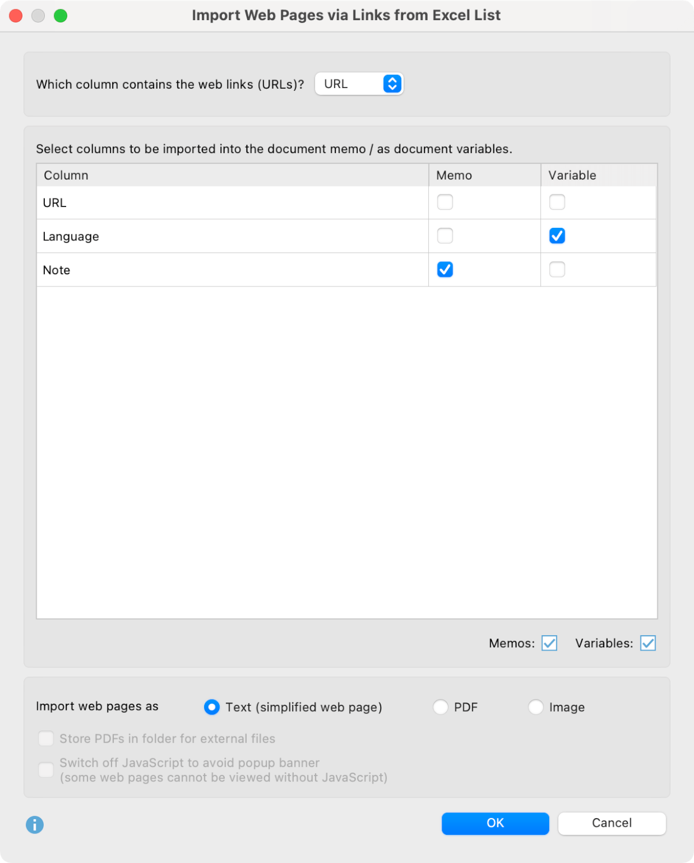Click the Memo column header
The width and height of the screenshot is (694, 863).
click(485, 175)
